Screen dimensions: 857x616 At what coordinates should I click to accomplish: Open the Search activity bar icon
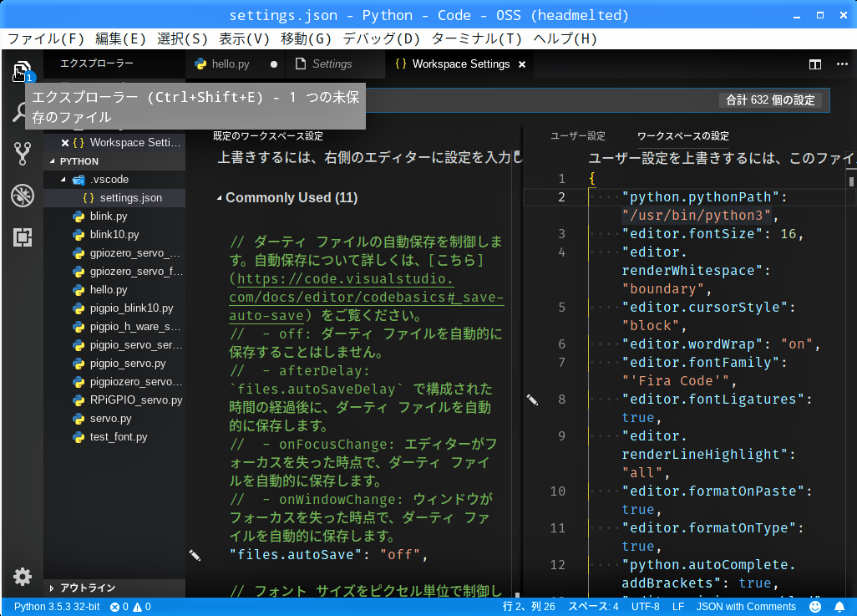pyautogui.click(x=22, y=112)
